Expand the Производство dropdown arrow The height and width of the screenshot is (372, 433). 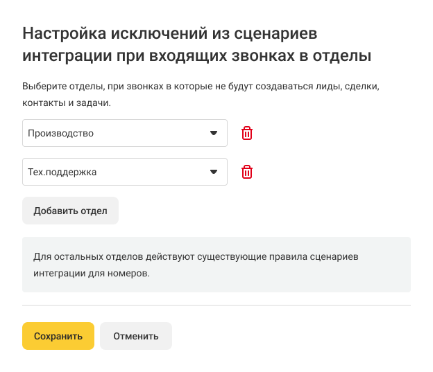[x=214, y=133]
